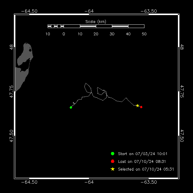Click the northernmost loop peak of the track
This screenshot has width=193, height=193.
click(x=86, y=83)
